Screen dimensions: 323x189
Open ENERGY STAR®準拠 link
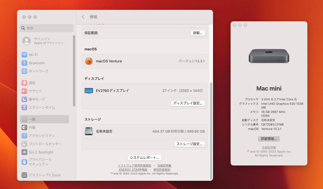tap(133, 170)
